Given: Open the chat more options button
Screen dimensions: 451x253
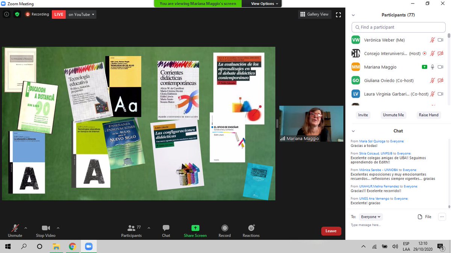Looking at the screenshot, I should point(442,217).
